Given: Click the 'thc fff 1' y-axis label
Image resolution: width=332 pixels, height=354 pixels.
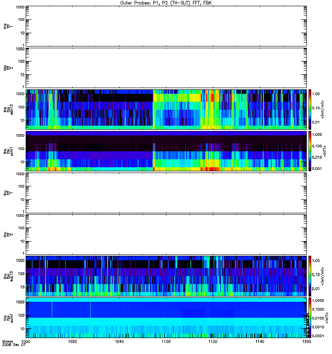Looking at the screenshot, I should pyautogui.click(x=8, y=193).
